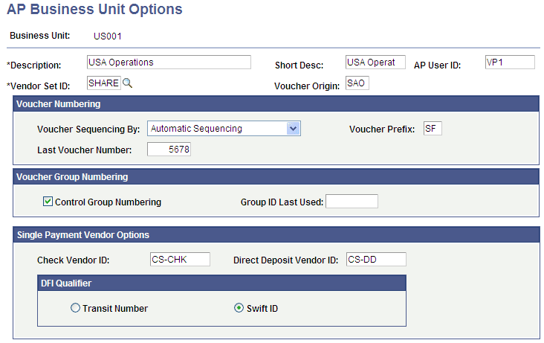Click the AP Business Unit Options title
Image resolution: width=544 pixels, height=343 pixels.
click(x=94, y=10)
